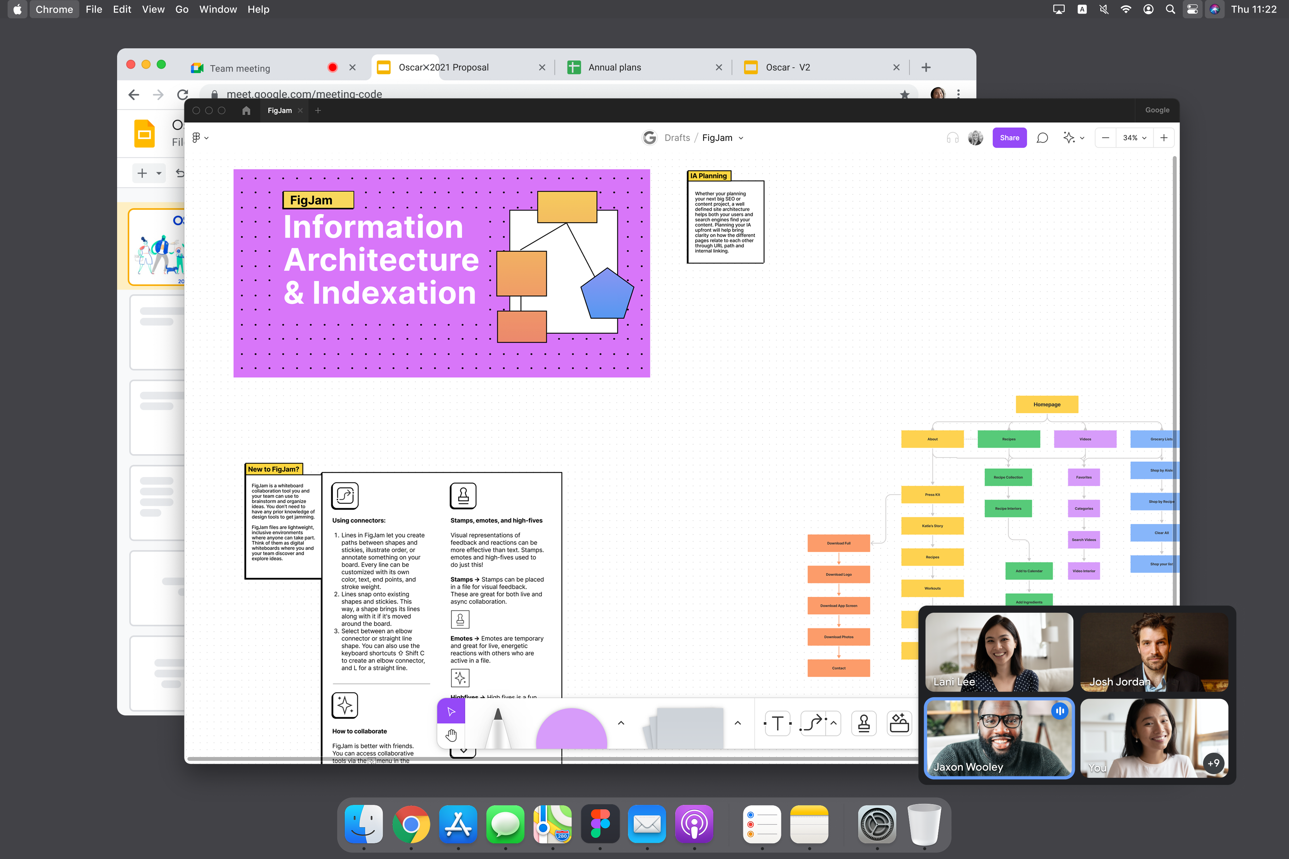
Task: Close the Oscar×2021 Proposal tab
Action: (x=542, y=67)
